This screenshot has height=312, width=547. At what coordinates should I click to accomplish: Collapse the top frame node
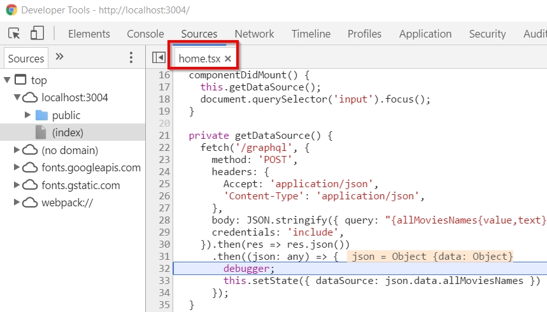click(7, 80)
